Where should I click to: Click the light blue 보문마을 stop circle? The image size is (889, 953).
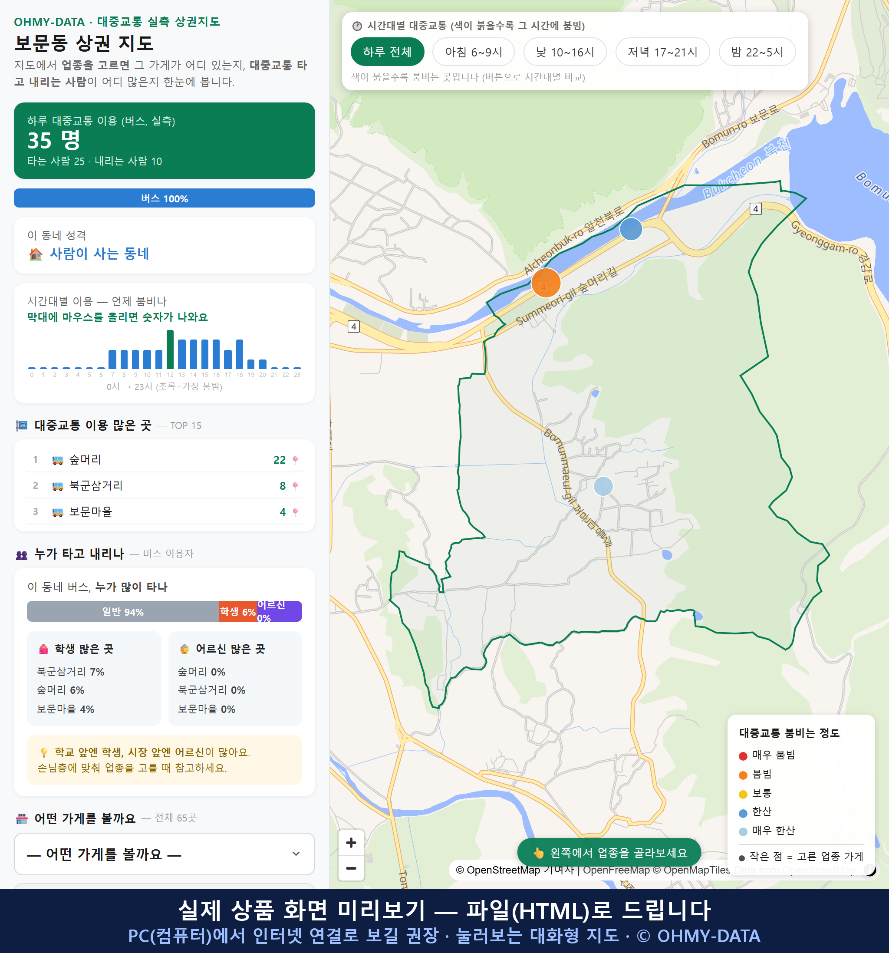(x=603, y=486)
